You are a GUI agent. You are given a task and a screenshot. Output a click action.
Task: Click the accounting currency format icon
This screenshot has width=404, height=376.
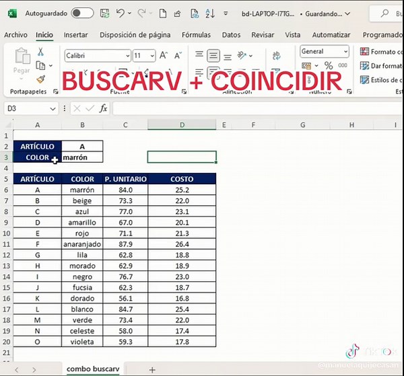point(306,66)
